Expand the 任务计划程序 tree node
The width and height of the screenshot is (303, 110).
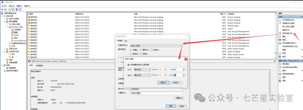coord(5,19)
